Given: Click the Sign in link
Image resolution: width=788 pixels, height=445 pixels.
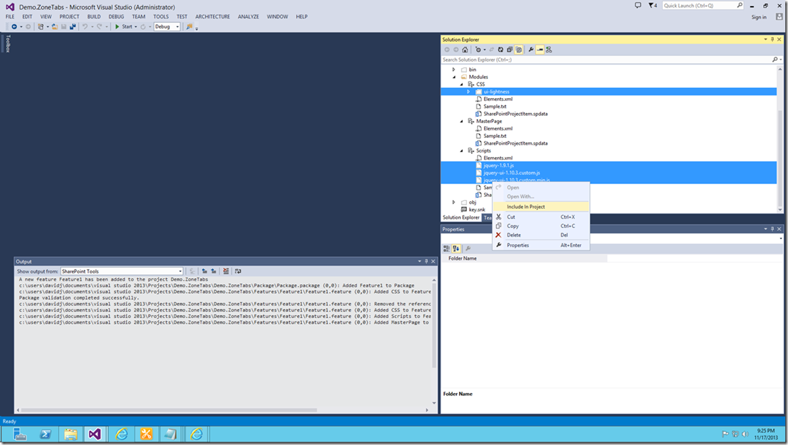Looking at the screenshot, I should (759, 17).
